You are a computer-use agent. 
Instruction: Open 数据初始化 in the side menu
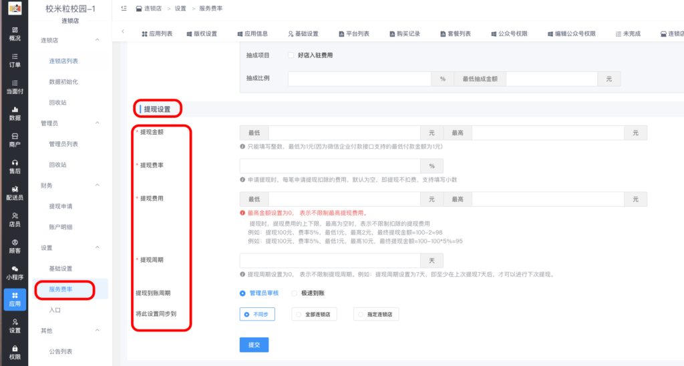coord(63,82)
